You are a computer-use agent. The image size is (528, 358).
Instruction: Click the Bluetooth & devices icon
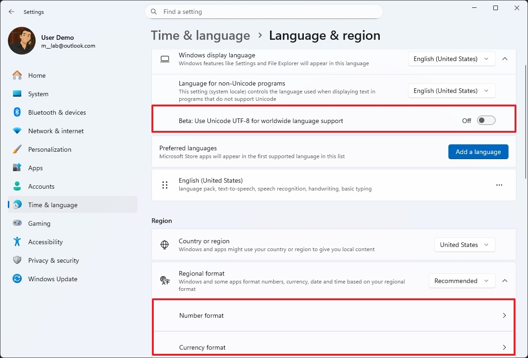click(17, 112)
